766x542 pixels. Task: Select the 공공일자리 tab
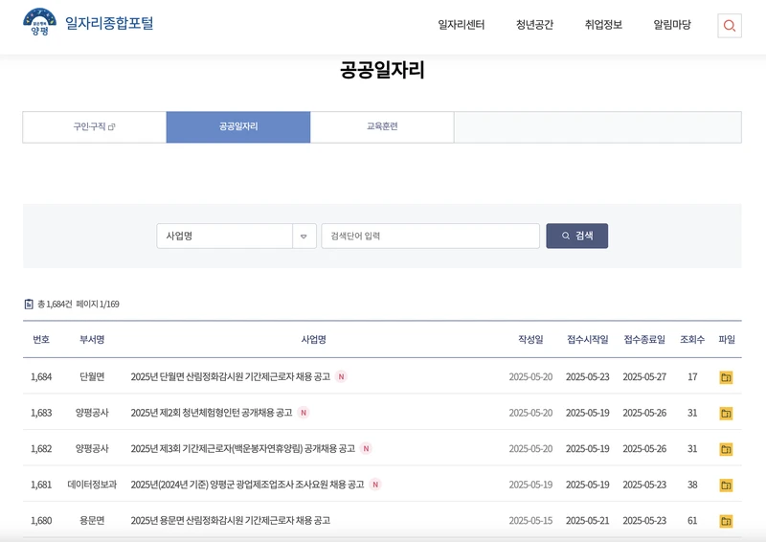238,127
